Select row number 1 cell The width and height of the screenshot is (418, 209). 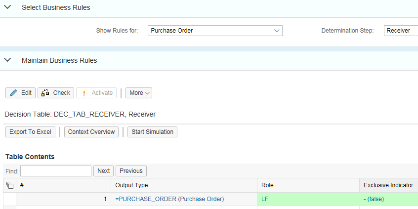tap(63, 199)
